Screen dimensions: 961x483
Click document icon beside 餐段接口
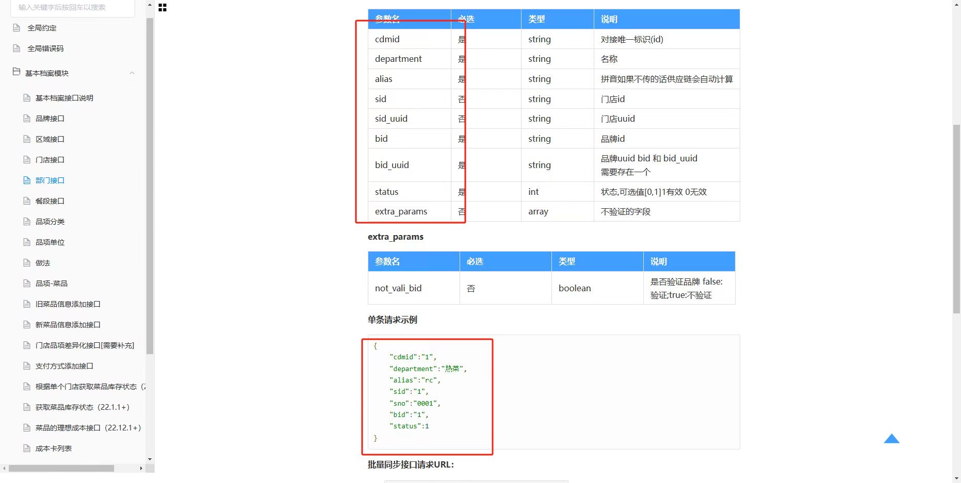(27, 201)
